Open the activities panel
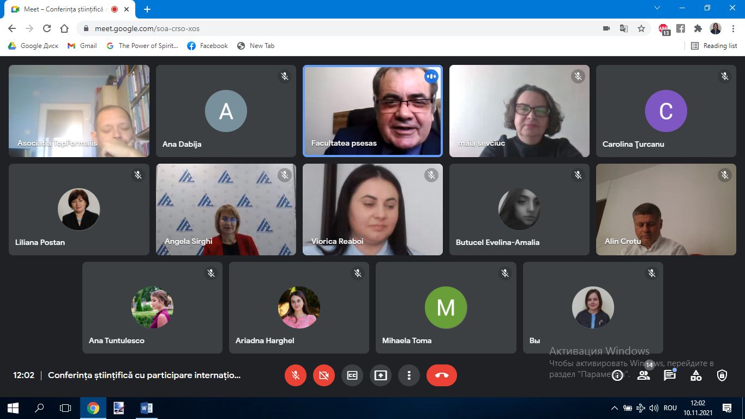This screenshot has height=419, width=745. coord(696,375)
